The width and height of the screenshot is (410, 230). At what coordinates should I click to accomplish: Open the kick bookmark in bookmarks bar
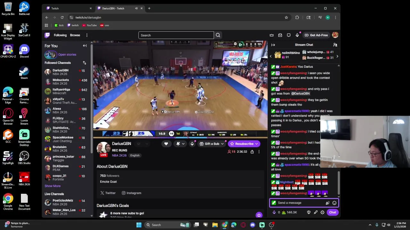59,25
